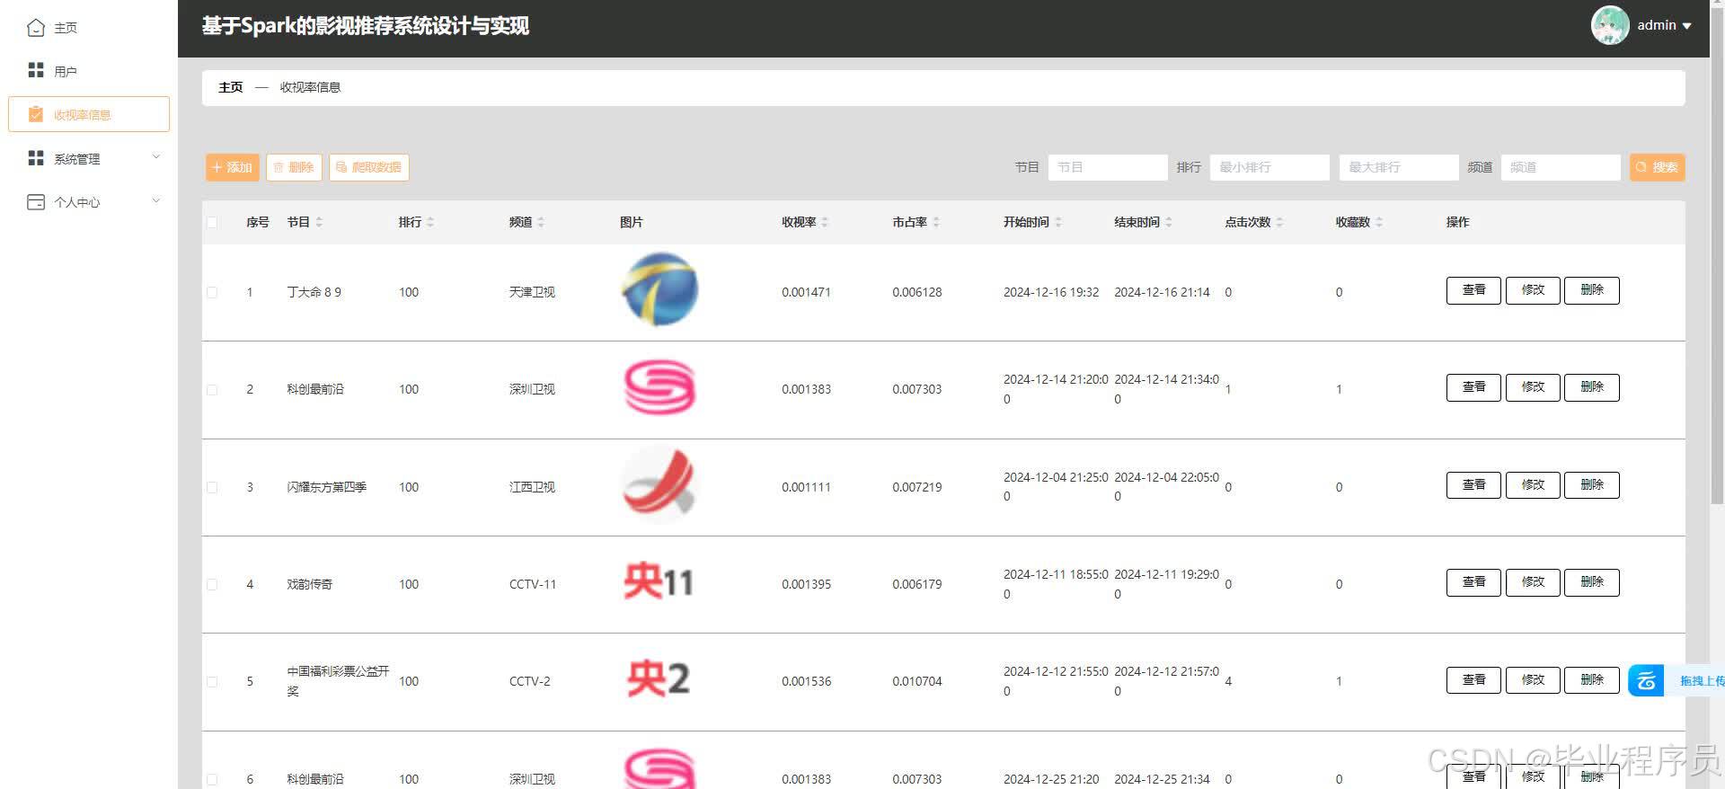Screen dimensions: 1725x789
Task: Open 江西卫视 logo image in row 3
Action: (x=660, y=484)
